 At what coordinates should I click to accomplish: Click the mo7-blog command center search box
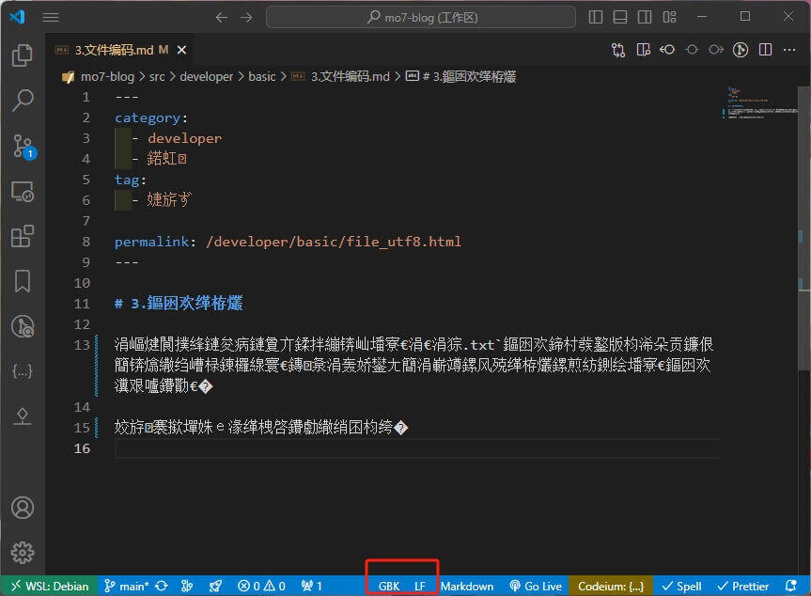pyautogui.click(x=420, y=17)
